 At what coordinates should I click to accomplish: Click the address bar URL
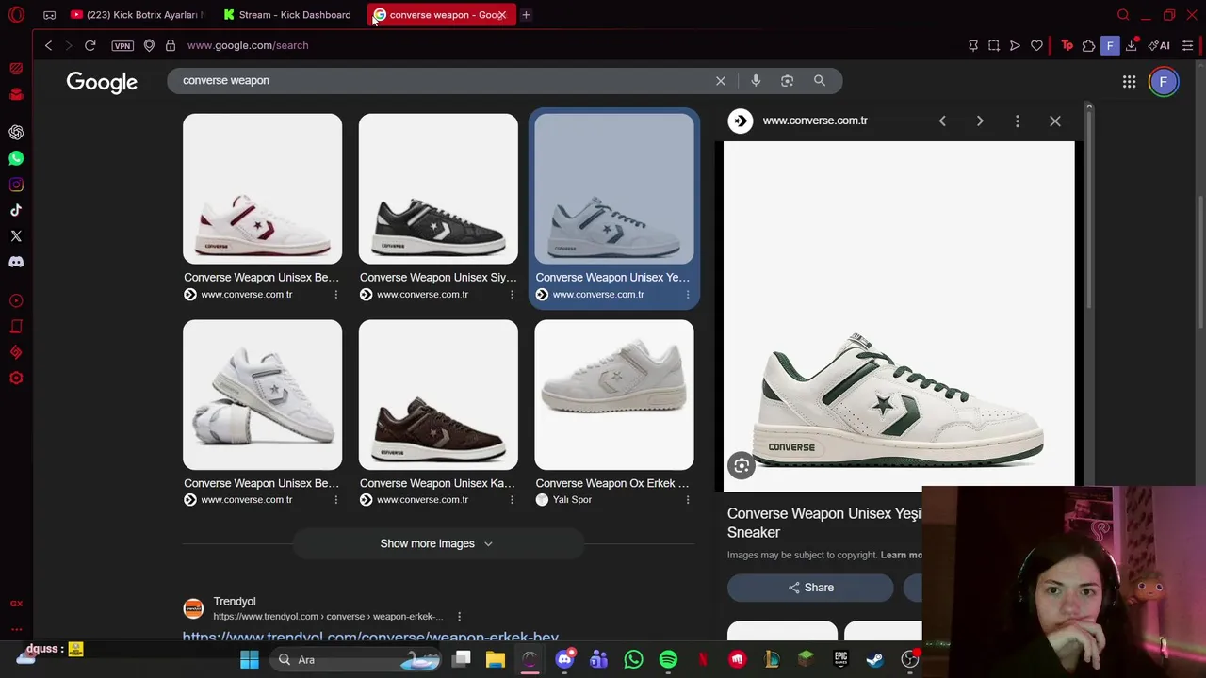click(x=248, y=45)
